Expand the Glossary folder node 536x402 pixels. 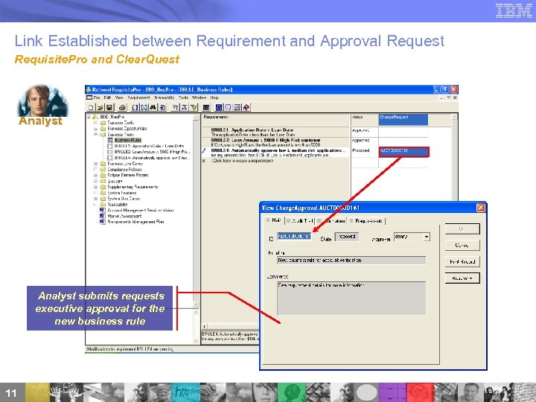(x=96, y=181)
